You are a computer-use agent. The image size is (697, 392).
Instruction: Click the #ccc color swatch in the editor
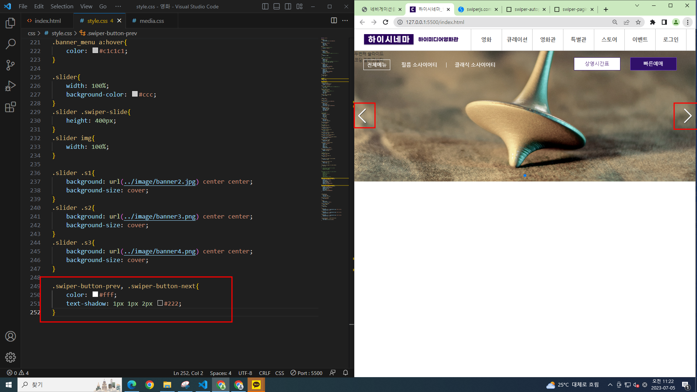click(x=135, y=94)
